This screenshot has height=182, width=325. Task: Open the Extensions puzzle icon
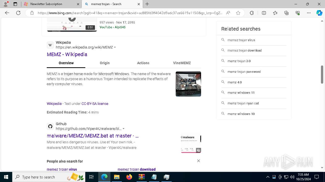(x=252, y=13)
